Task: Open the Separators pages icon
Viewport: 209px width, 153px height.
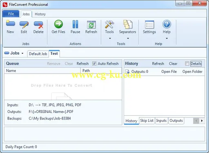Action: 128,24
